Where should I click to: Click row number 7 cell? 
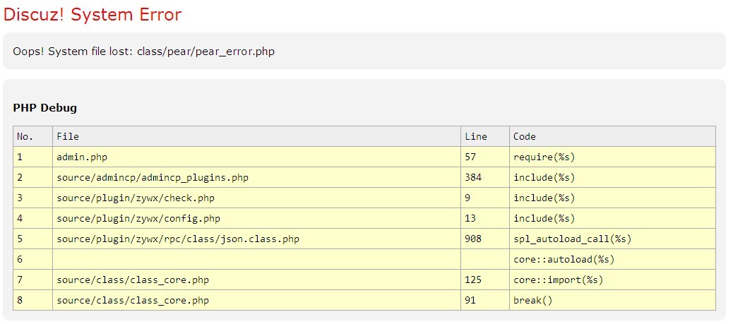pyautogui.click(x=32, y=280)
